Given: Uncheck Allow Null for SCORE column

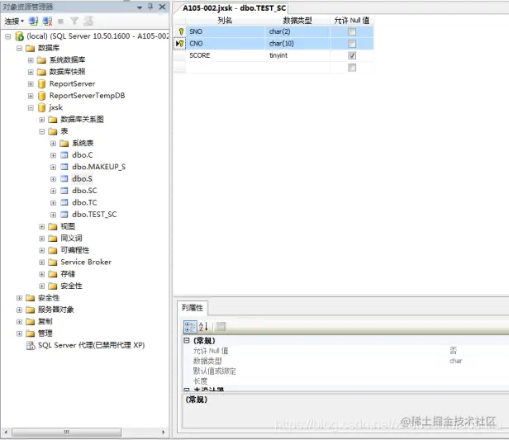Looking at the screenshot, I should 351,55.
